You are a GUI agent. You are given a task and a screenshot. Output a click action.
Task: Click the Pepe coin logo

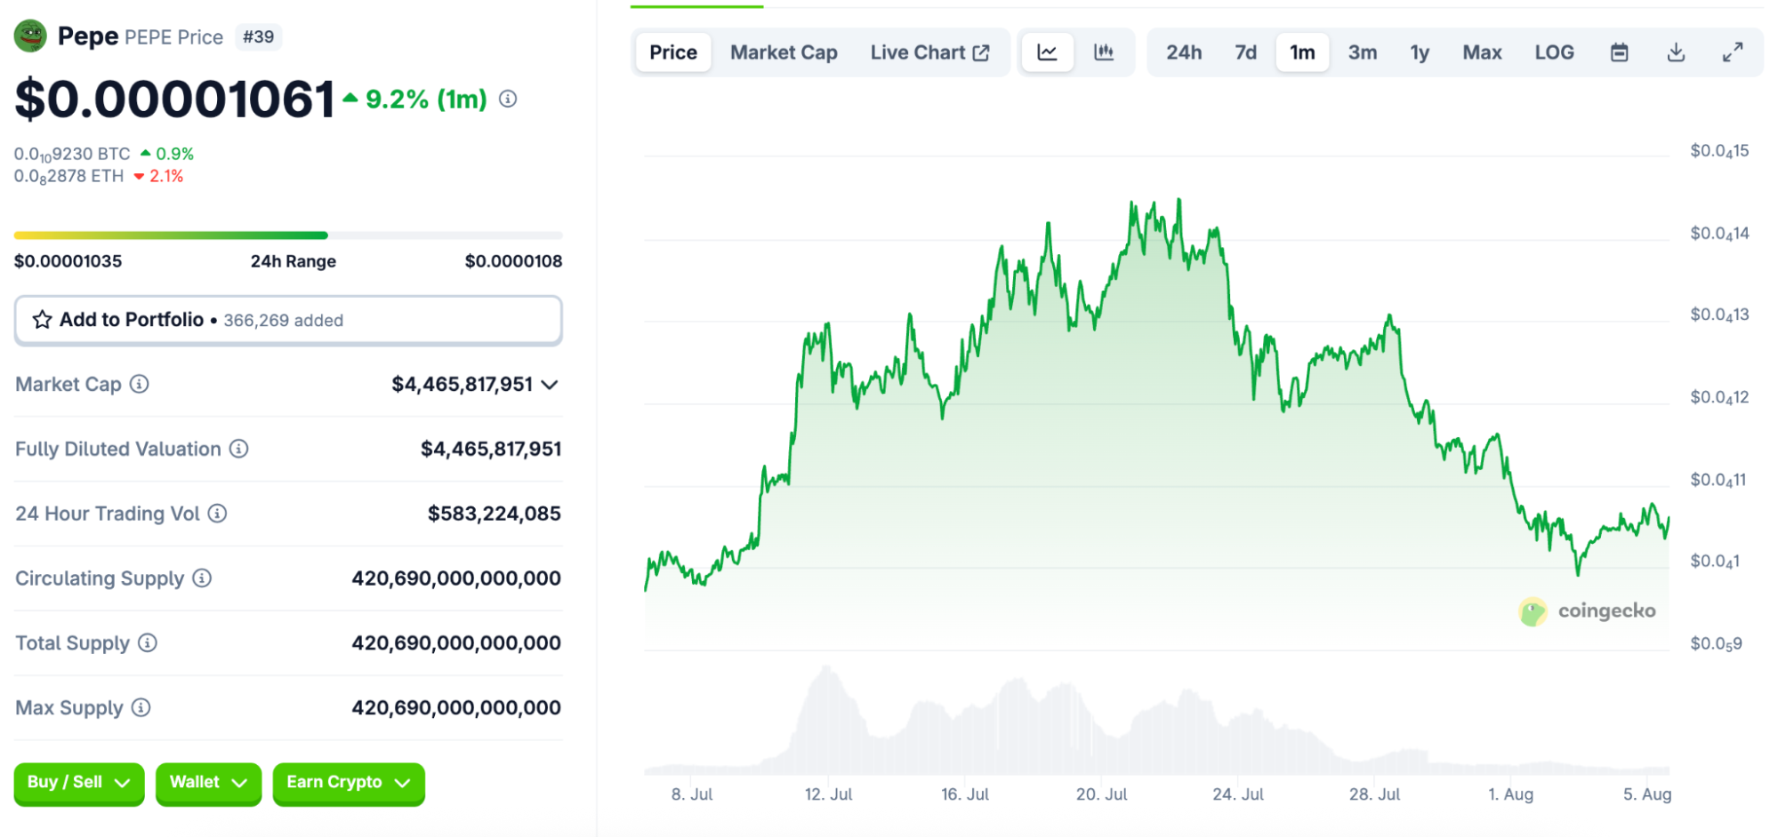[30, 36]
